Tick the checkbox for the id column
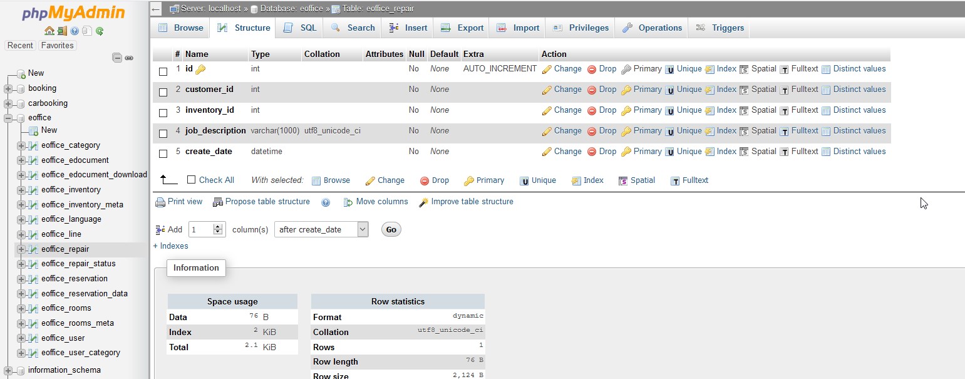 click(x=163, y=71)
